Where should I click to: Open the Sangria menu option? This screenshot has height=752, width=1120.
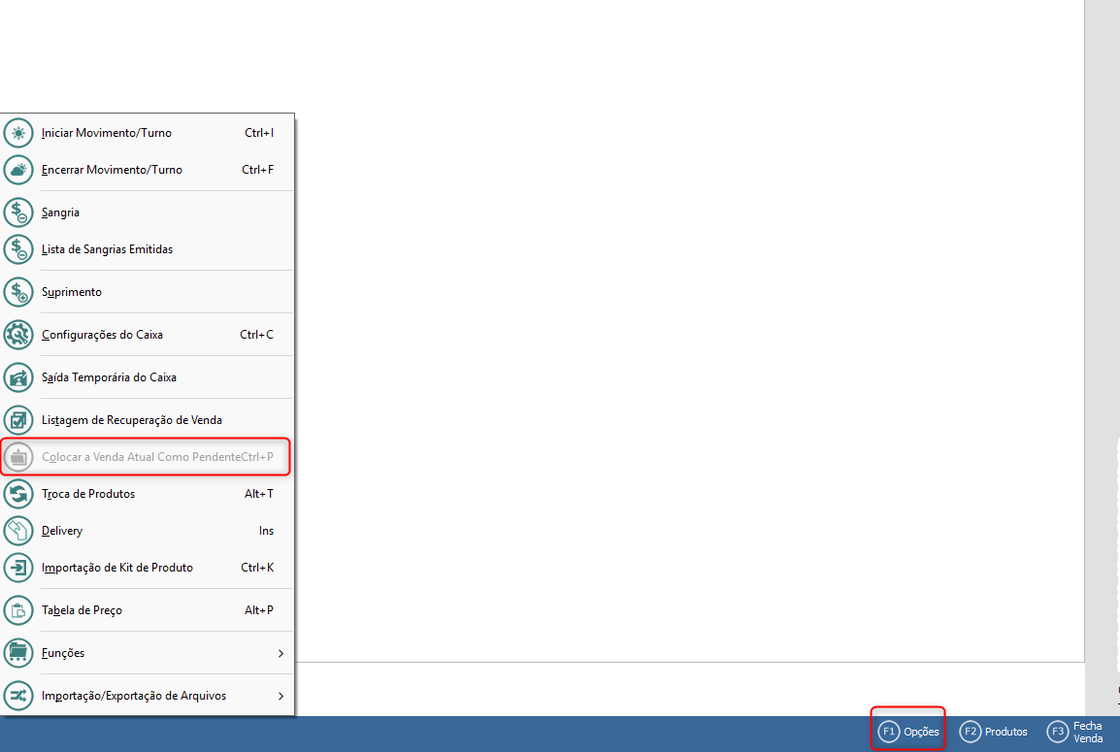[x=148, y=213]
